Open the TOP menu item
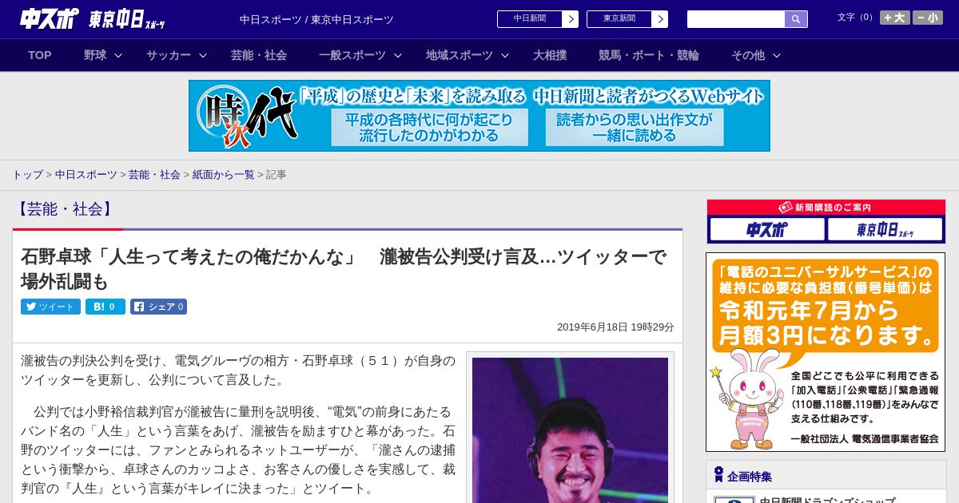959x503 pixels. coord(40,55)
